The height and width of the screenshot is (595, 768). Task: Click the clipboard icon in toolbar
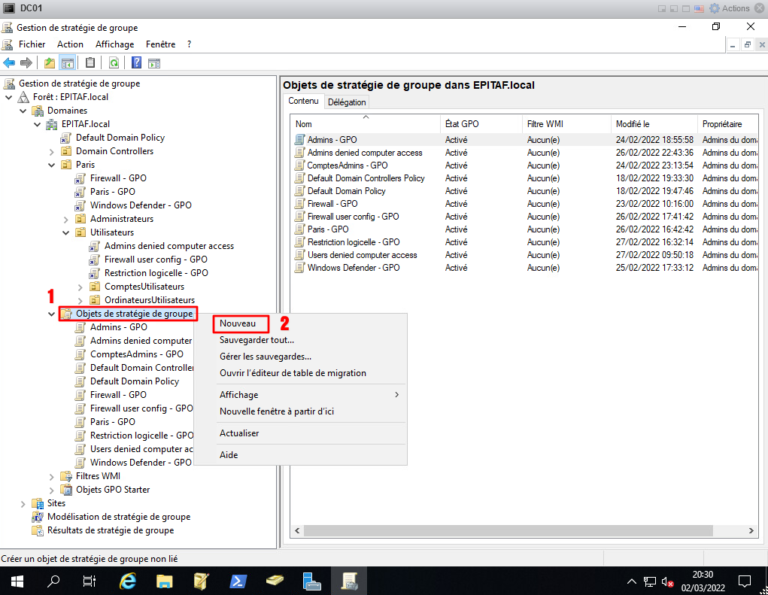90,62
